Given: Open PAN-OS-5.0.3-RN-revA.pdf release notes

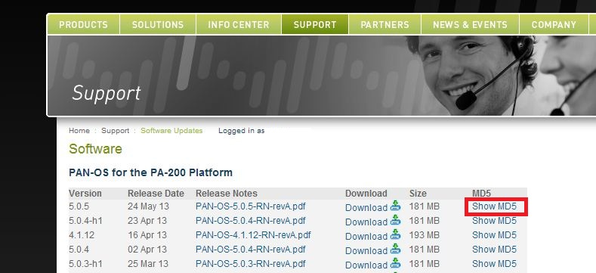Looking at the screenshot, I should coord(251,263).
